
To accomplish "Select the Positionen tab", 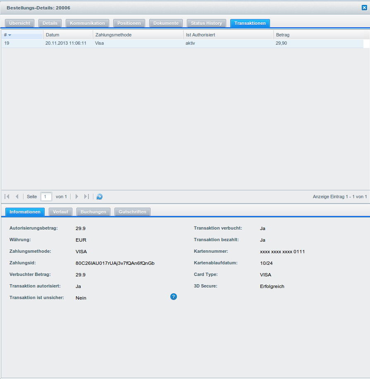I will (129, 23).
